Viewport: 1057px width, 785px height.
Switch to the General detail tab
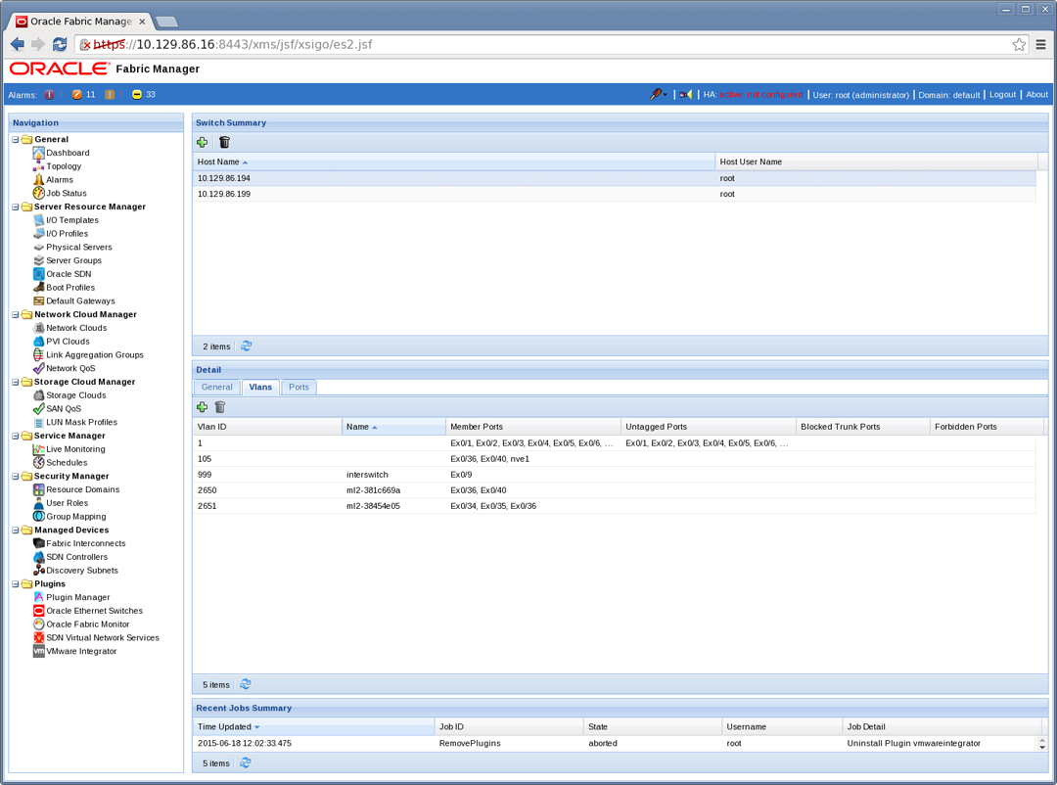(216, 387)
